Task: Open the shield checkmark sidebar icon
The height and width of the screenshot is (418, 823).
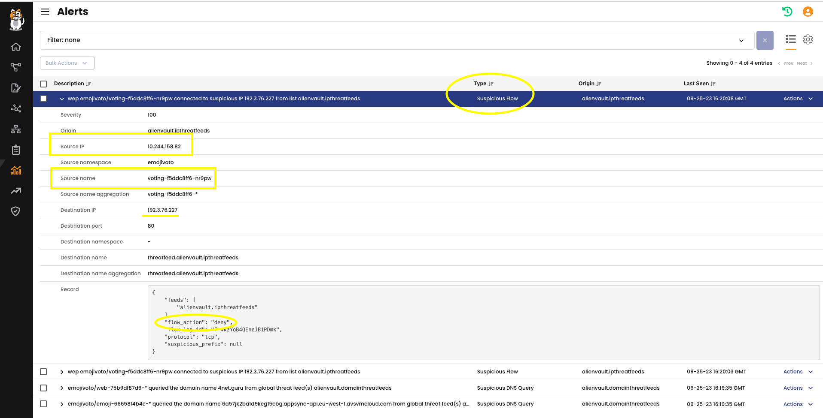Action: pos(16,211)
